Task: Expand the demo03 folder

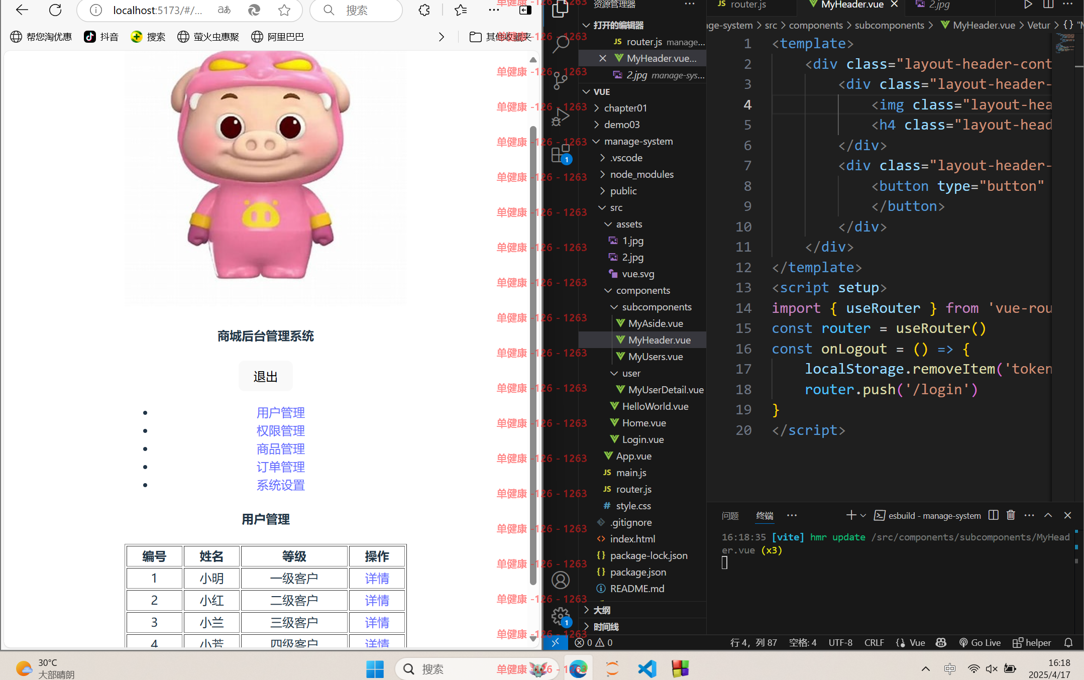Action: [x=597, y=125]
